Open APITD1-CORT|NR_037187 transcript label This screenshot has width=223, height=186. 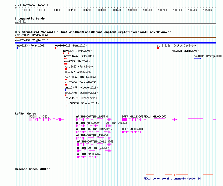[93, 148]
